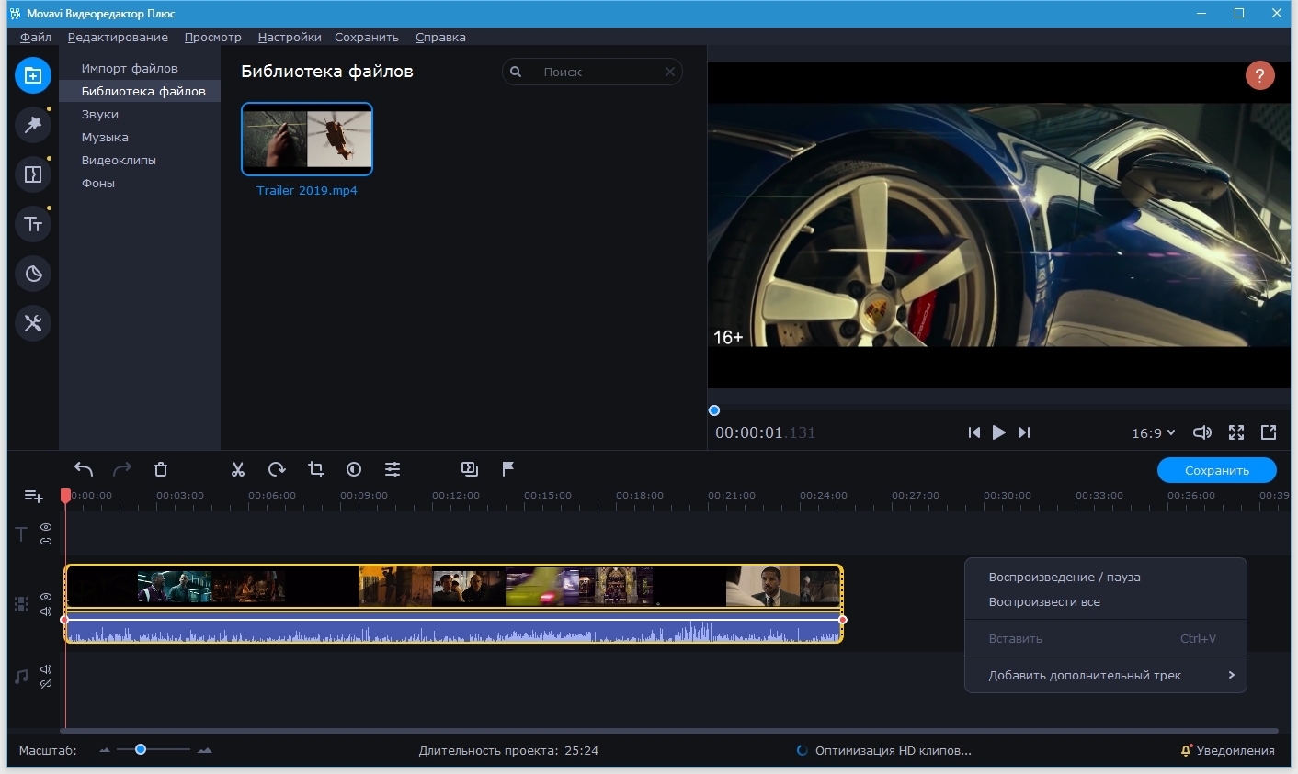Zoom in timeline with large mountains icon

[204, 750]
